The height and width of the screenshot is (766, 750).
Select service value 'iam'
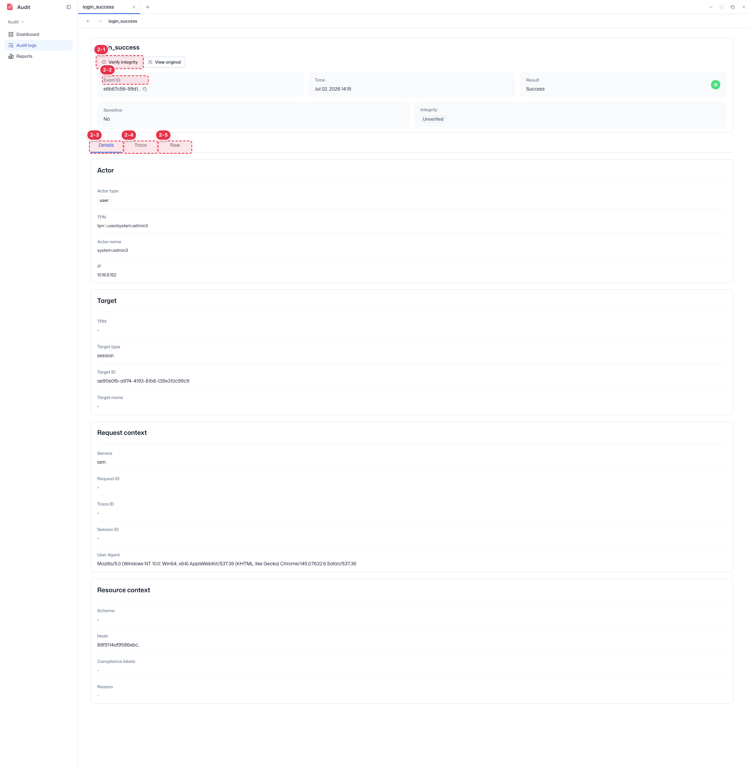(x=102, y=463)
